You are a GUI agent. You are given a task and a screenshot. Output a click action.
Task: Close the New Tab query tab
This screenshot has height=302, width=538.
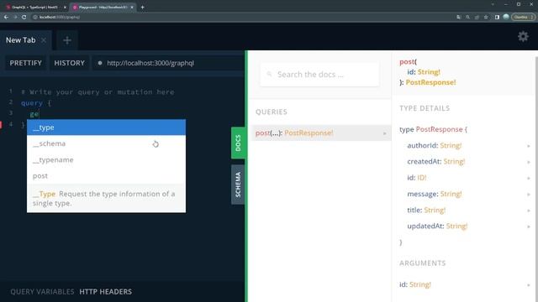(x=44, y=40)
